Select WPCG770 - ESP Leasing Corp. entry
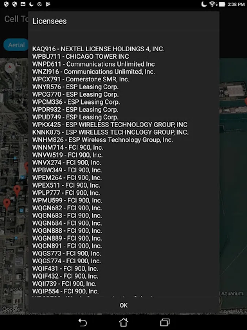 75,94
